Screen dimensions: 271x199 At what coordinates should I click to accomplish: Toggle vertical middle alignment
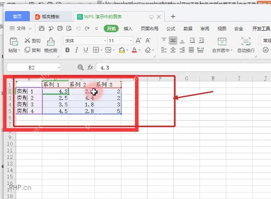[x=173, y=40]
